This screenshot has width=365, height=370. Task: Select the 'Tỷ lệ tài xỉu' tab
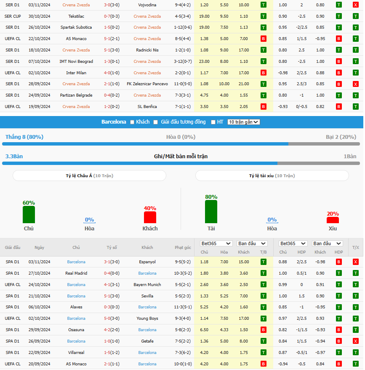click(x=272, y=176)
